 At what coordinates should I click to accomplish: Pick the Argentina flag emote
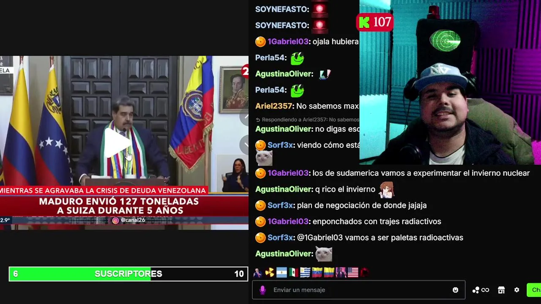tap(281, 273)
